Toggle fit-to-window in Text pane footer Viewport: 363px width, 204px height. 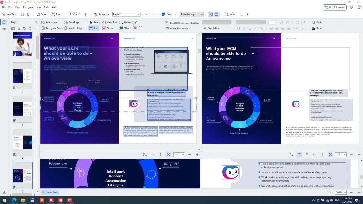(x=330, y=154)
